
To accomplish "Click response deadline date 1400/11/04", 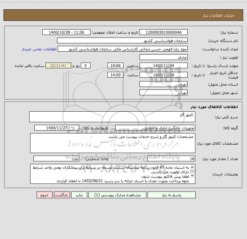I will 164,65.
